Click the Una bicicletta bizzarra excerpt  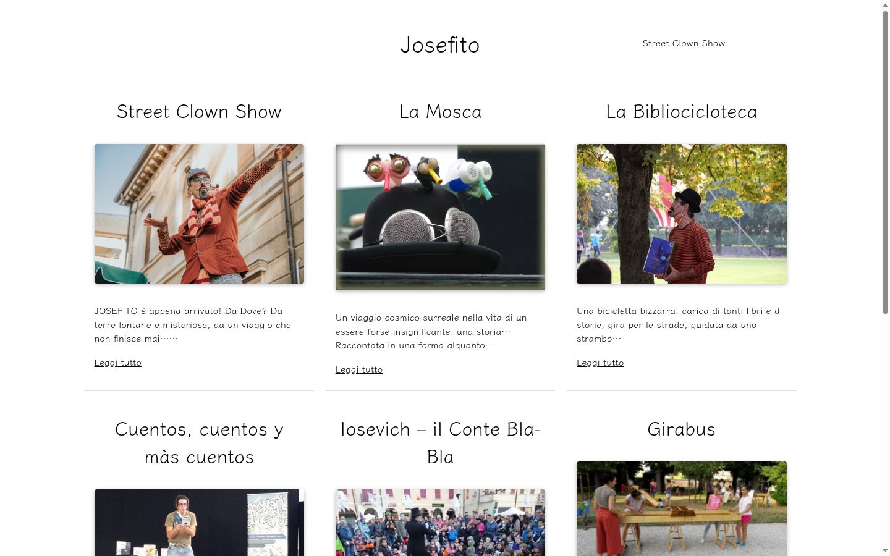click(679, 325)
